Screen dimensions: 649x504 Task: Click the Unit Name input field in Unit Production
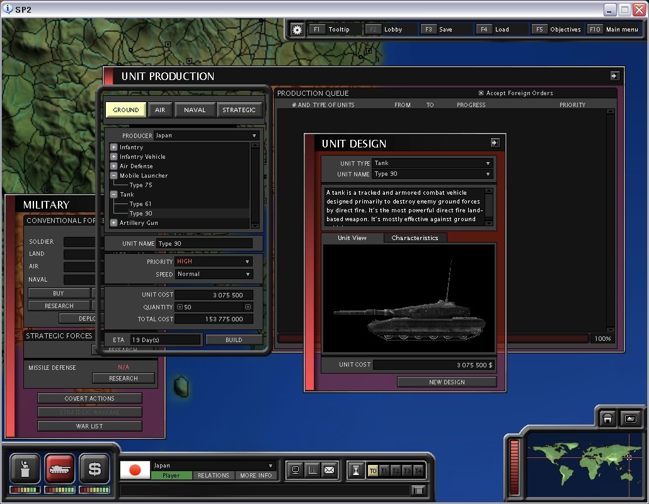tap(205, 244)
